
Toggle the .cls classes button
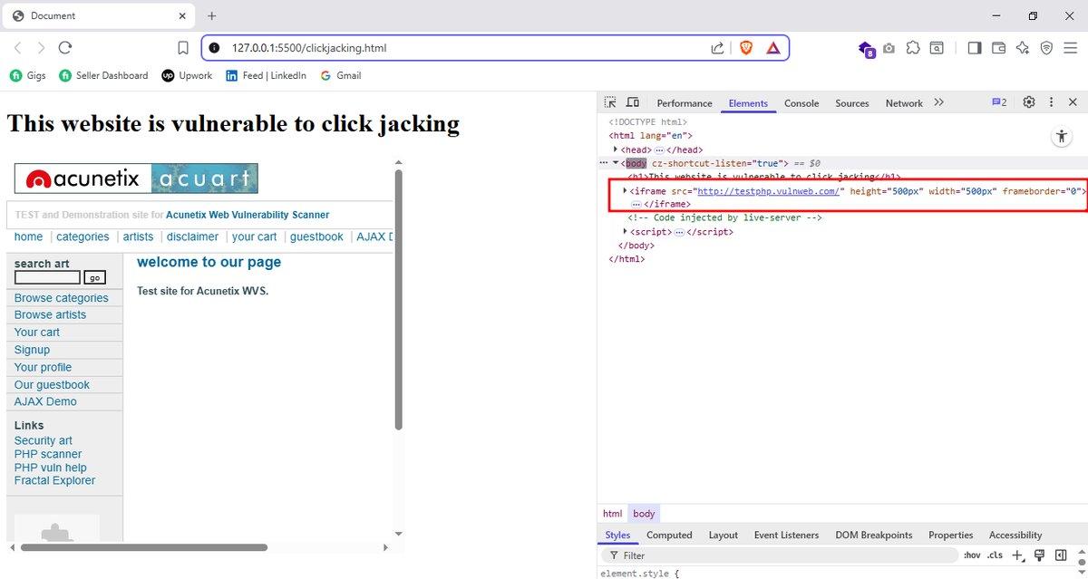pyautogui.click(x=996, y=555)
